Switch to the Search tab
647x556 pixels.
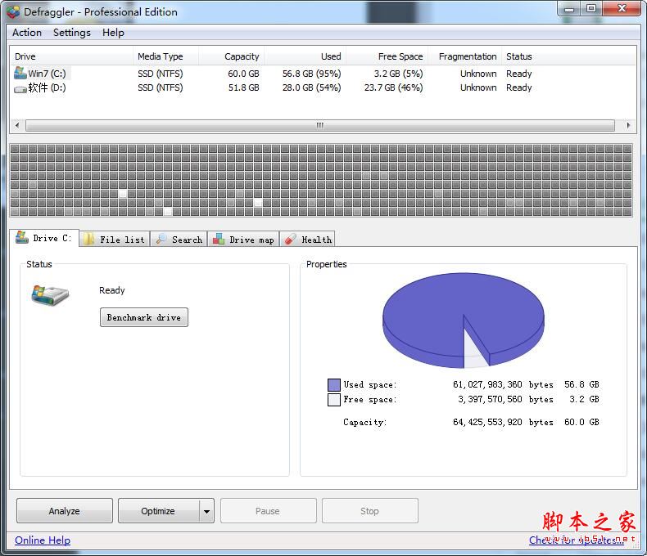tap(179, 239)
